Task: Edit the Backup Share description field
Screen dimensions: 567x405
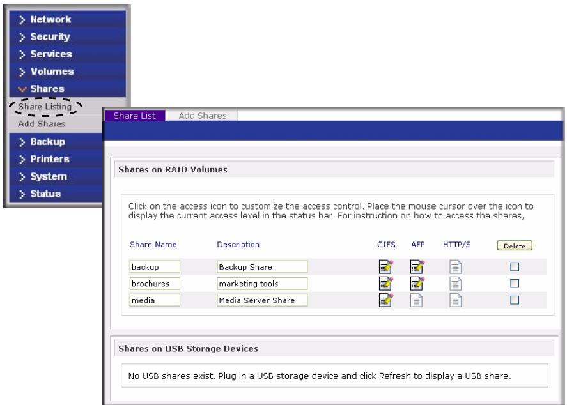Action: (x=262, y=267)
